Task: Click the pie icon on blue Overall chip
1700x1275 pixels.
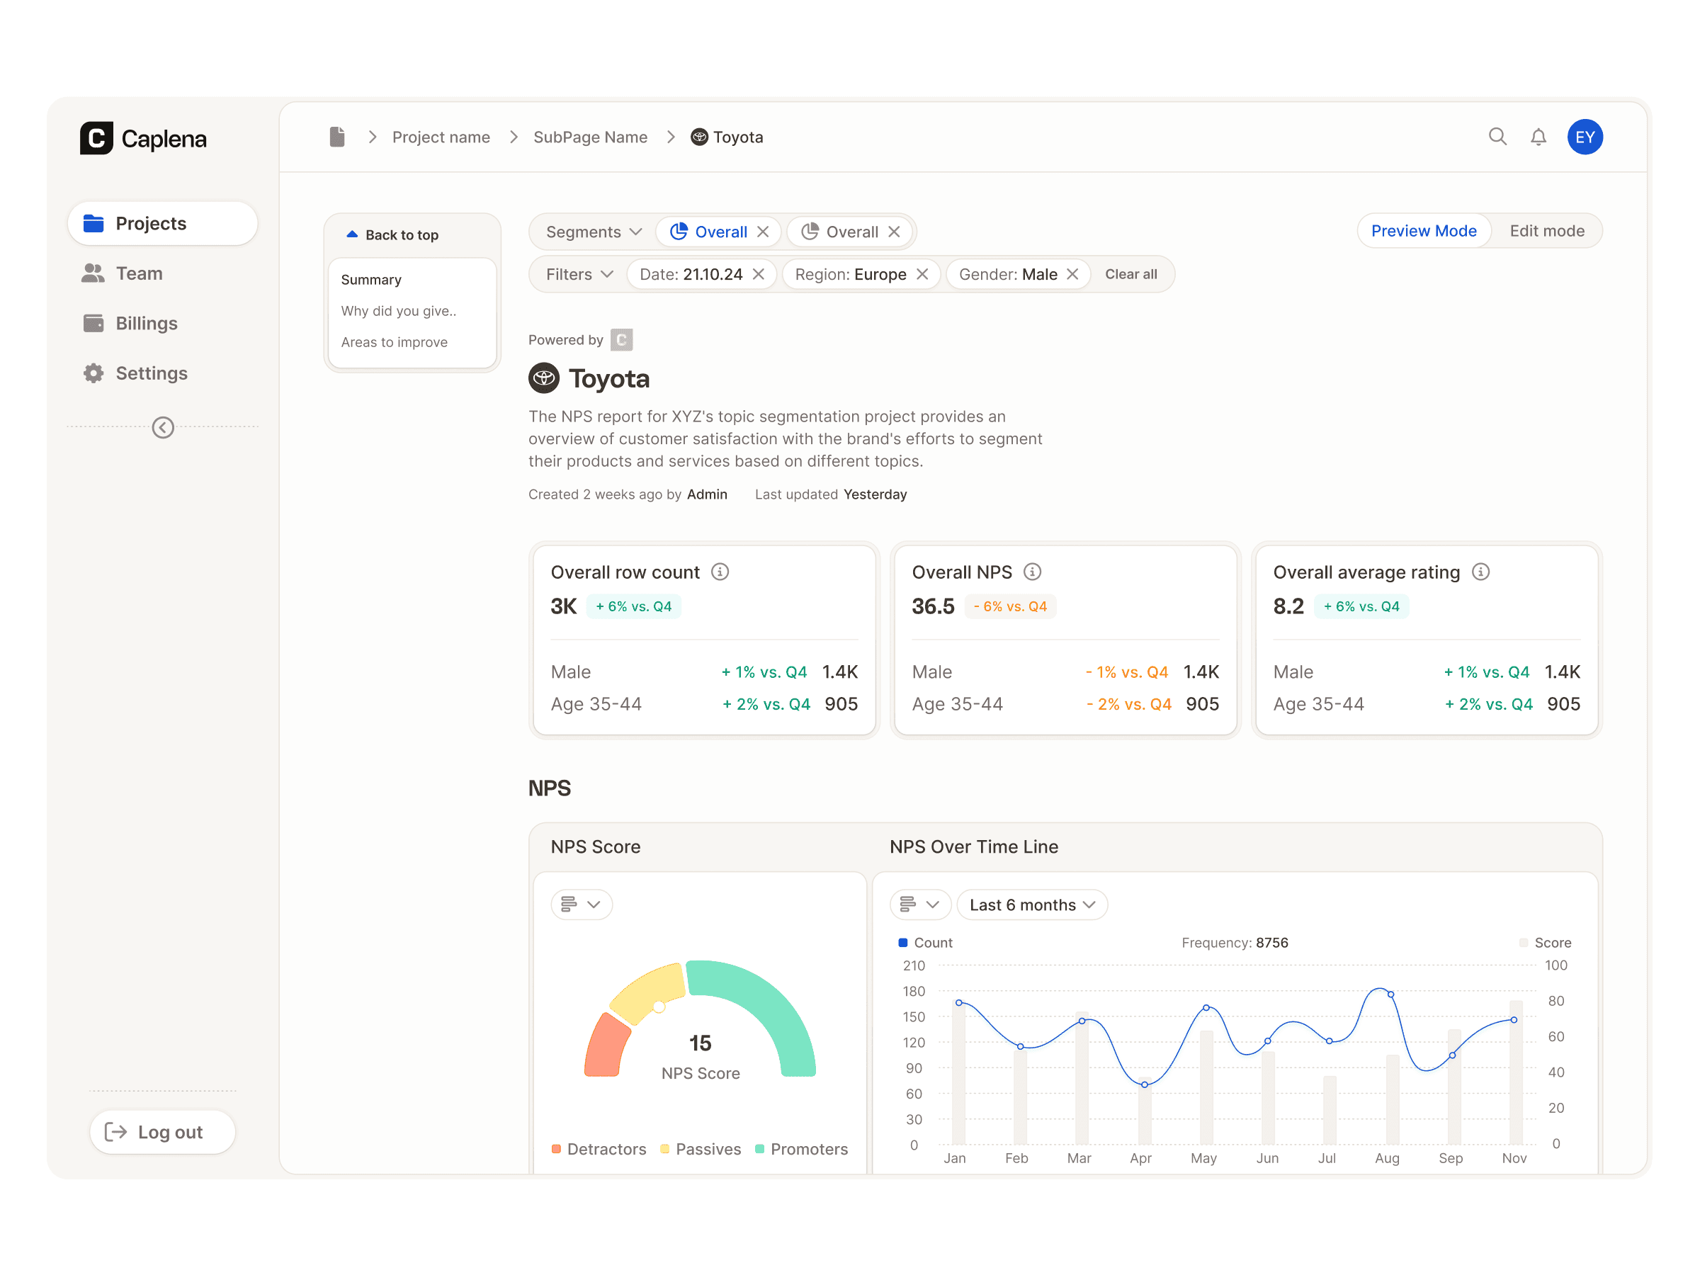Action: tap(679, 232)
